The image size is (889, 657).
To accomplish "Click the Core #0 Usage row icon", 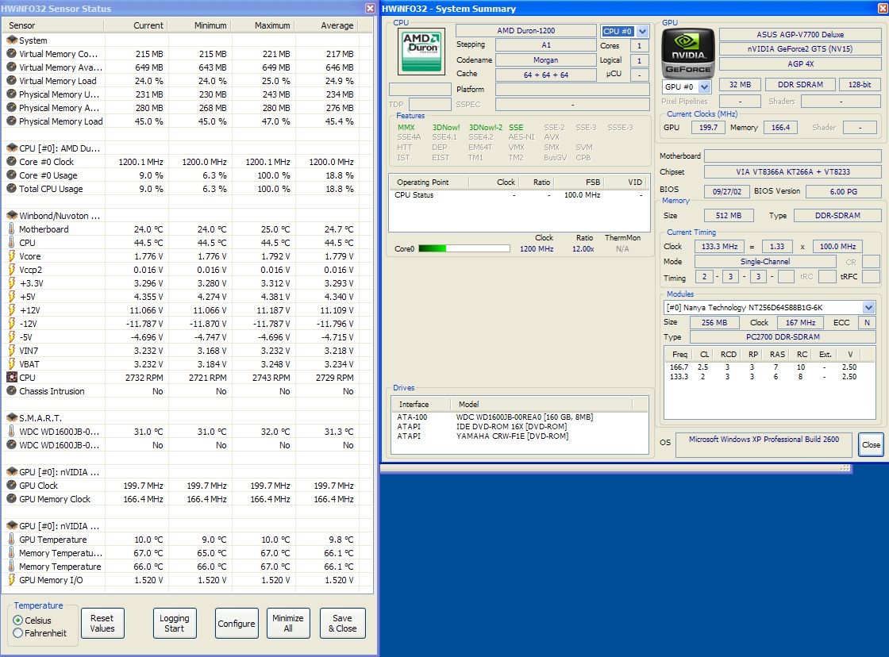I will point(11,175).
